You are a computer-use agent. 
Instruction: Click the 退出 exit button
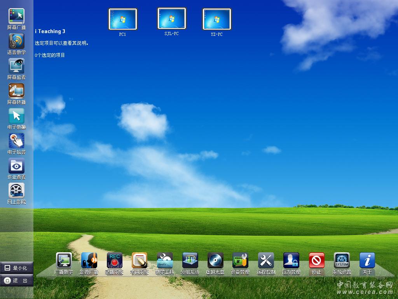coord(17,280)
